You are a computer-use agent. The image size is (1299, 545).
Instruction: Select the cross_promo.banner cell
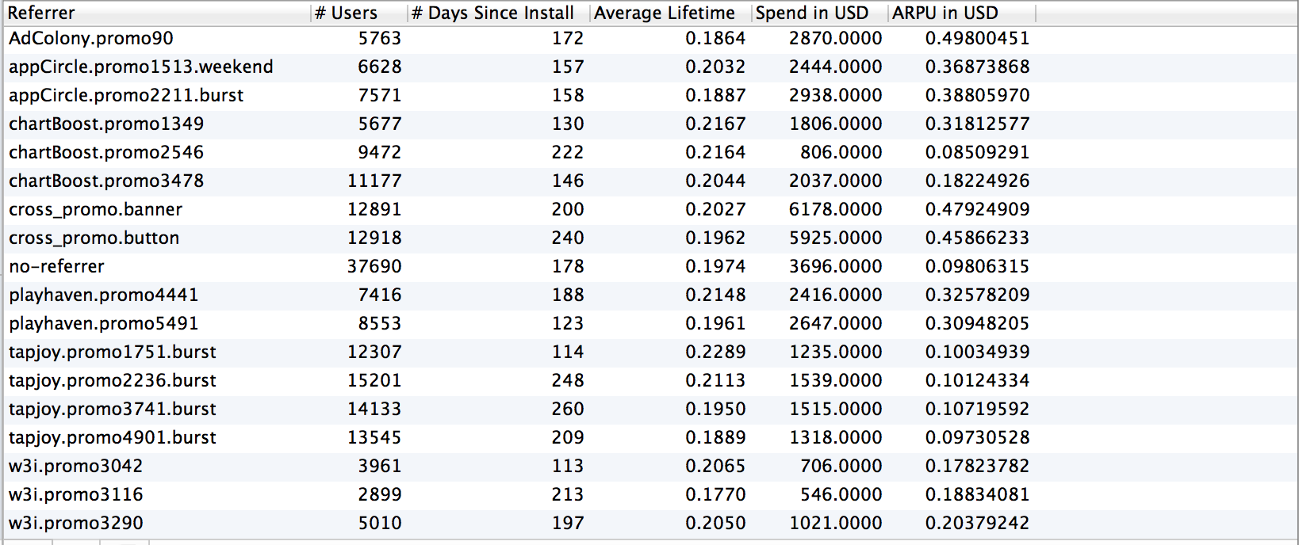(x=96, y=209)
